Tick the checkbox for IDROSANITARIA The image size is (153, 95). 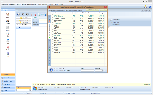click(52, 39)
